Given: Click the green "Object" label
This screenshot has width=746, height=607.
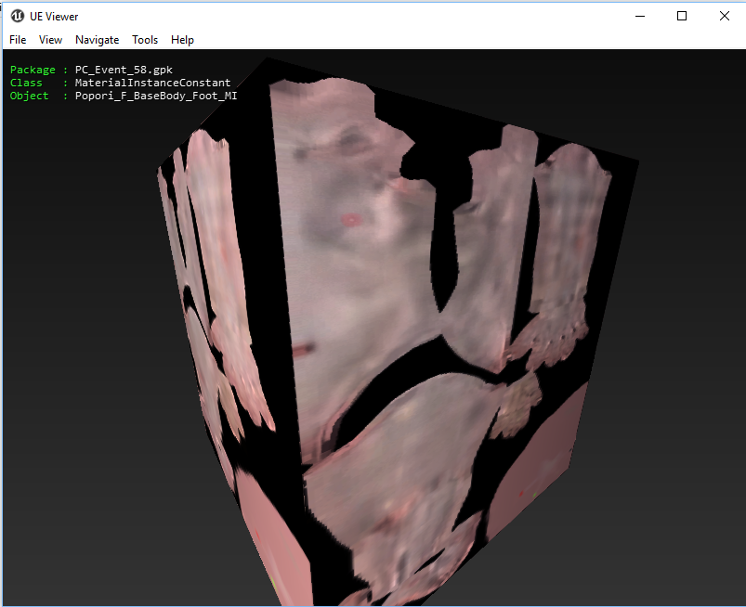Looking at the screenshot, I should tap(29, 96).
